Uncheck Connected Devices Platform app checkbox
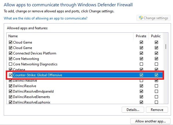This screenshot has height=125, width=173. (x=11, y=53)
